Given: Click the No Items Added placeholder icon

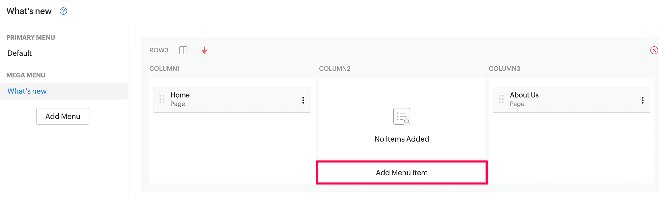Looking at the screenshot, I should click(x=402, y=116).
